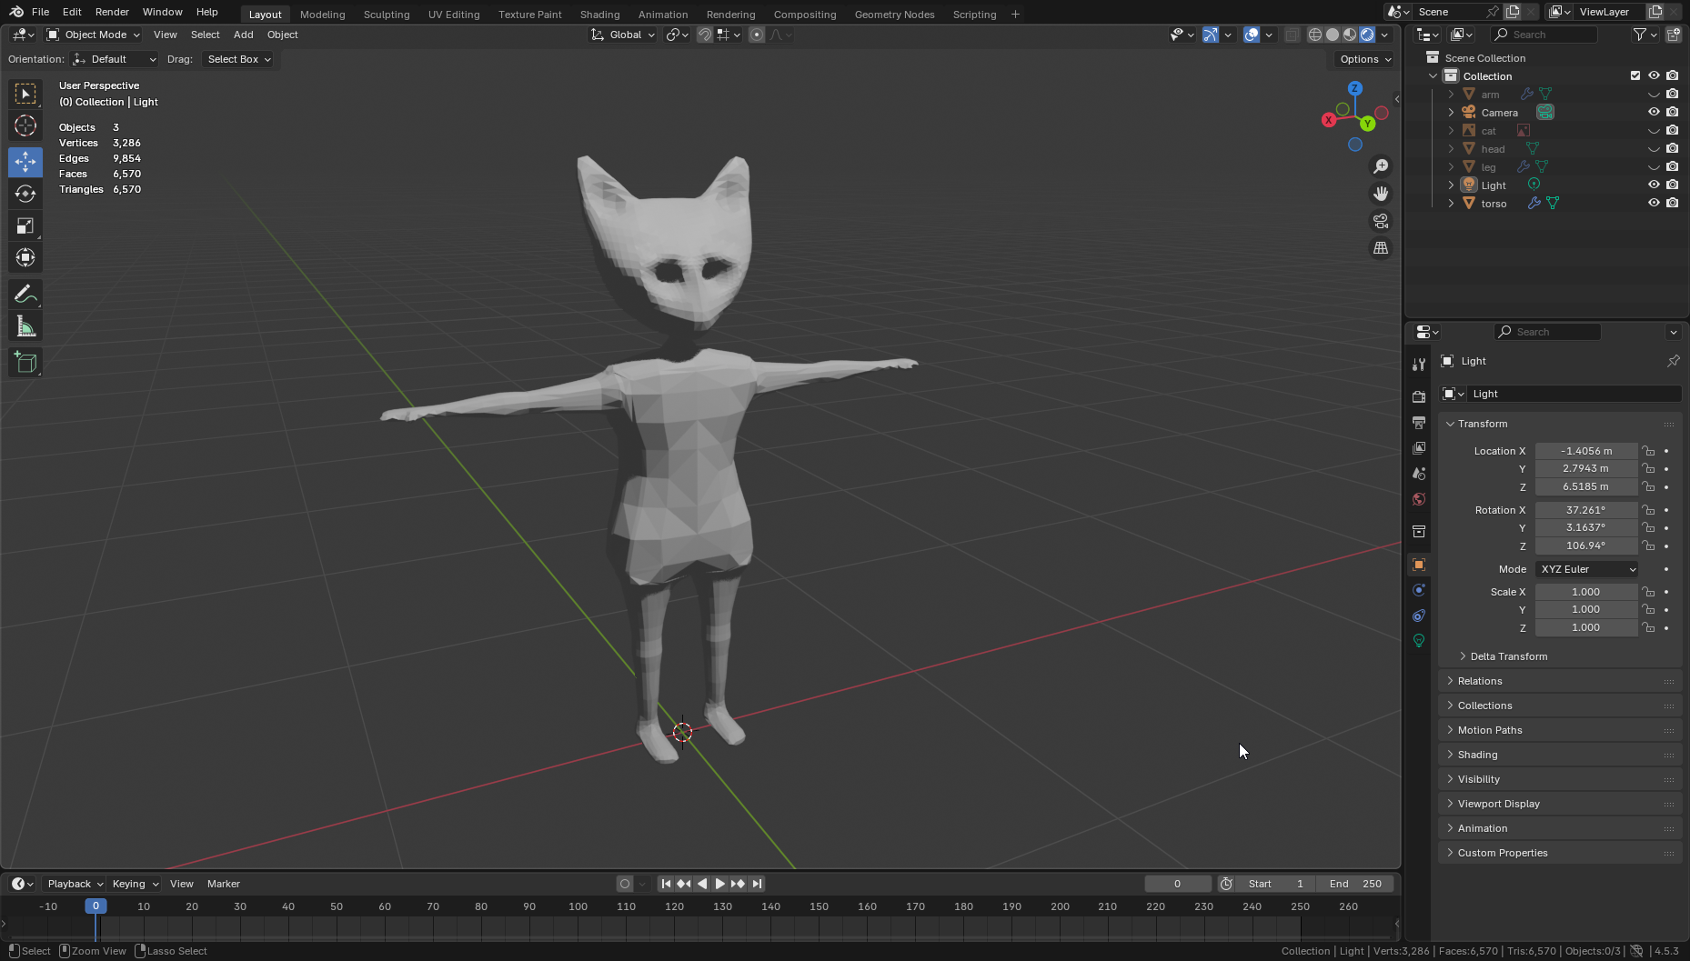Click the End frame field

1355,884
